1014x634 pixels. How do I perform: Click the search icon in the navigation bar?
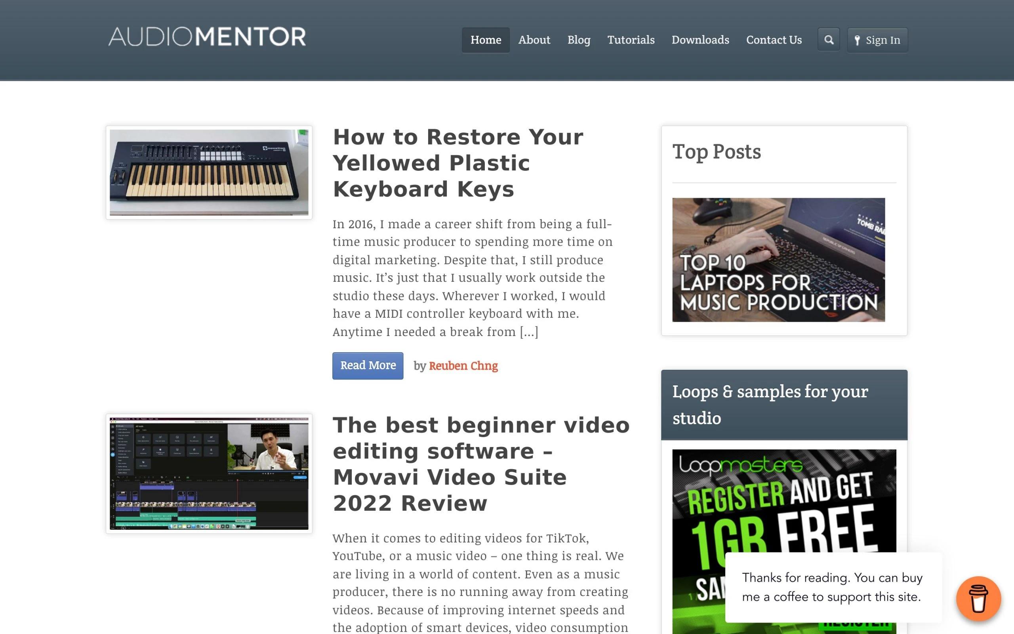pyautogui.click(x=829, y=40)
